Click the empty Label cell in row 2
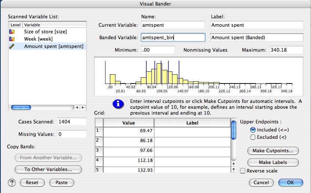311x193 pixels. 192,142
